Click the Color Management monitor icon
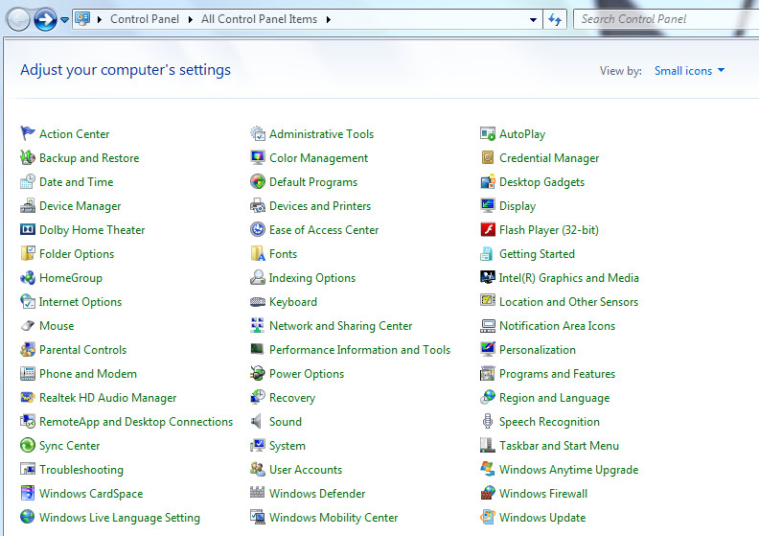The height and width of the screenshot is (536, 759). (x=258, y=157)
